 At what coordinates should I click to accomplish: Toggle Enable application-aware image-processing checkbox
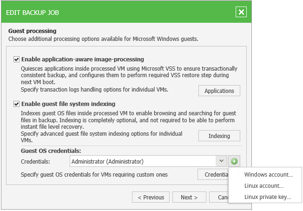point(17,59)
